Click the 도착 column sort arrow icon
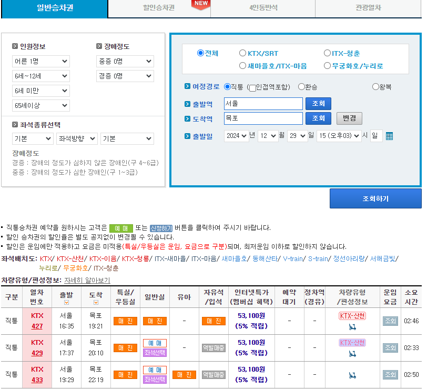Viewport: 427px width, 389px height. click(96, 303)
